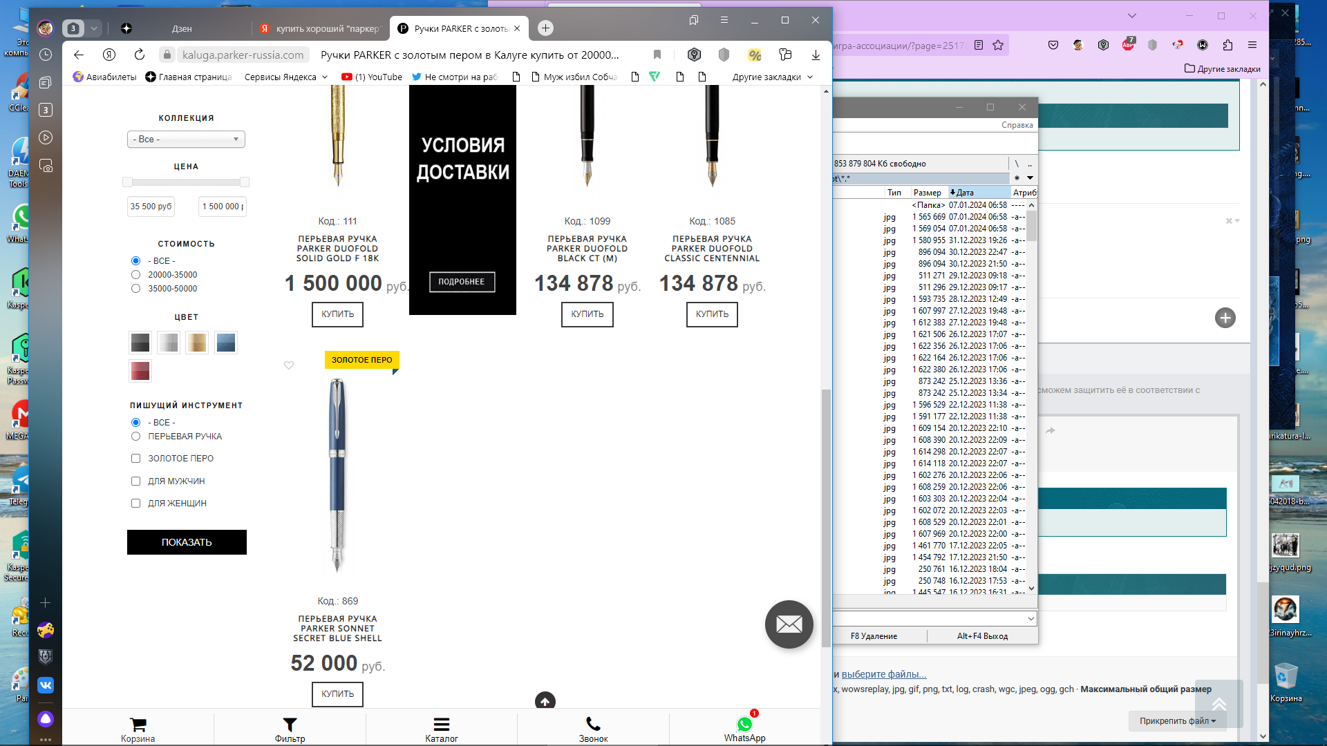Viewport: 1327px width, 746px height.
Task: Switch to купить хороший паркер tab
Action: 321,28
